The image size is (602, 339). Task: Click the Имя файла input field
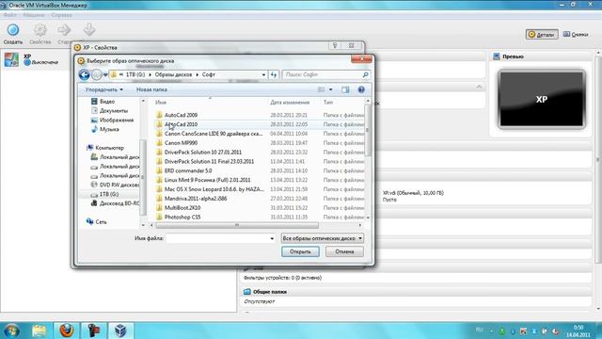[217, 238]
